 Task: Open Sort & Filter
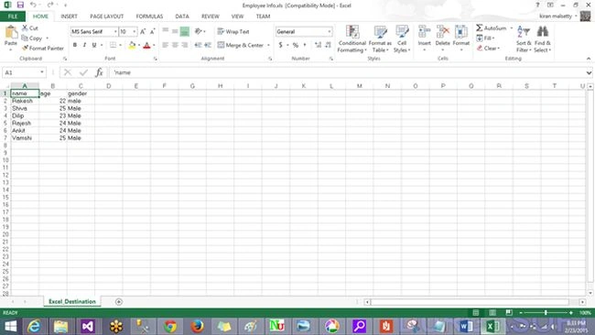[x=524, y=39]
